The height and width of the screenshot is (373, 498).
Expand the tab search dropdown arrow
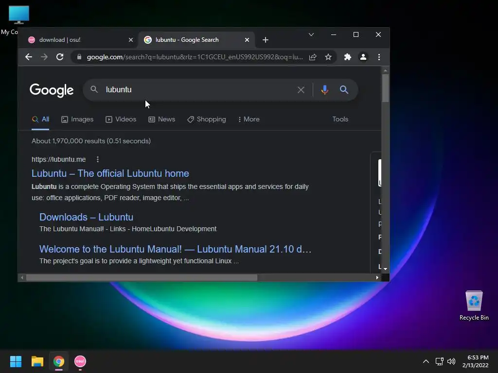click(311, 34)
